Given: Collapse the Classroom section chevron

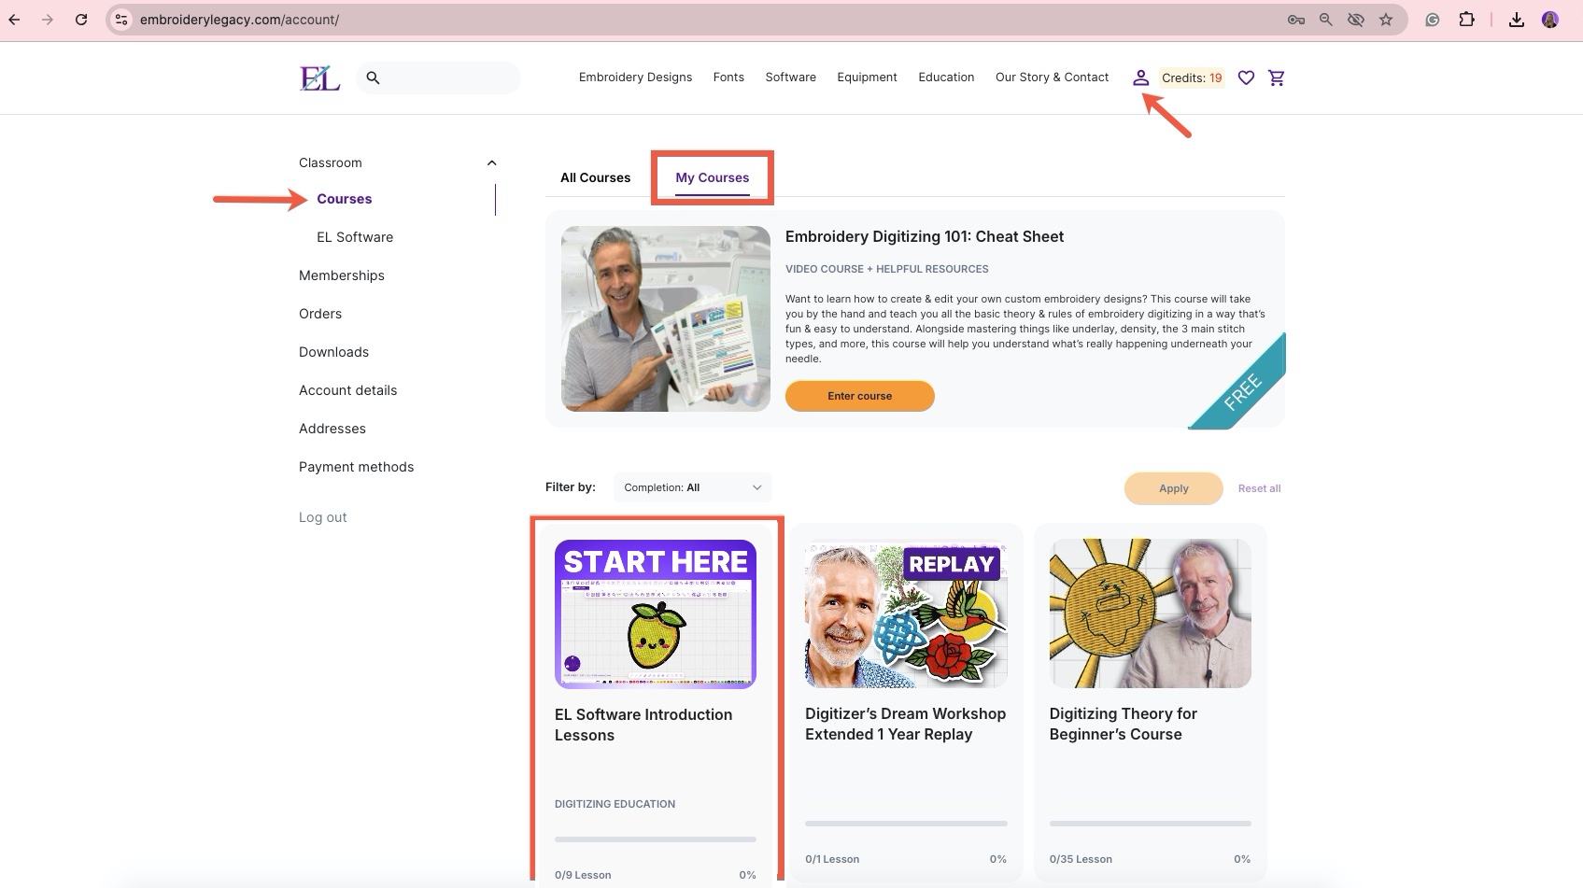Looking at the screenshot, I should tap(491, 163).
